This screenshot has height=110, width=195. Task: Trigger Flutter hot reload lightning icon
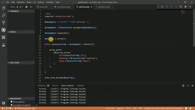tap(190, 7)
